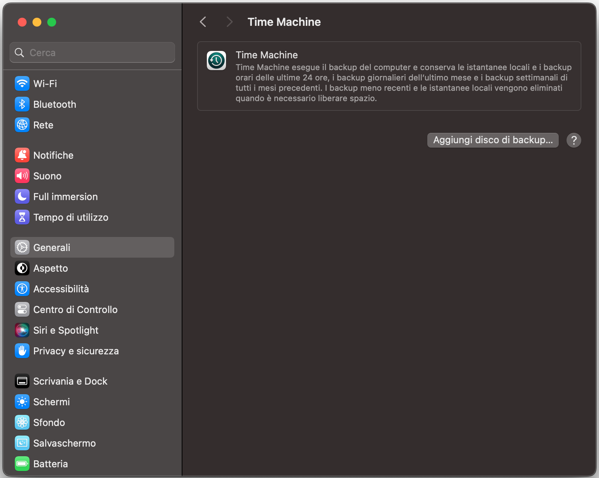Select the Aspetto appearance icon
The width and height of the screenshot is (599, 478).
[x=22, y=268]
